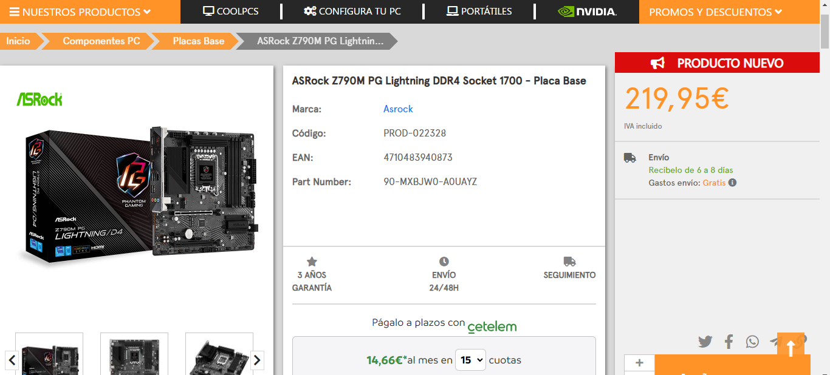Click the shipping cost info icon

coord(733,183)
